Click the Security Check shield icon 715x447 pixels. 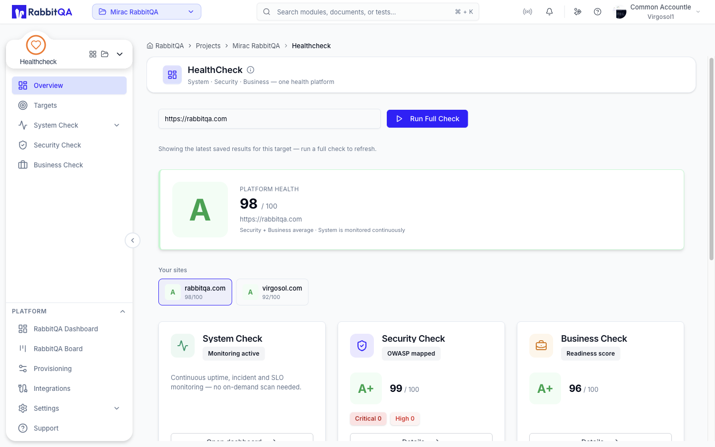(x=362, y=346)
